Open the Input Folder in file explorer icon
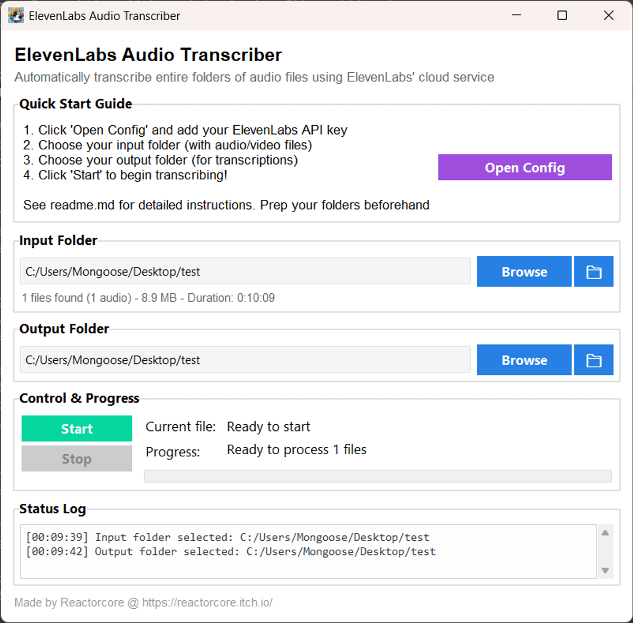The width and height of the screenshot is (633, 623). click(x=593, y=272)
